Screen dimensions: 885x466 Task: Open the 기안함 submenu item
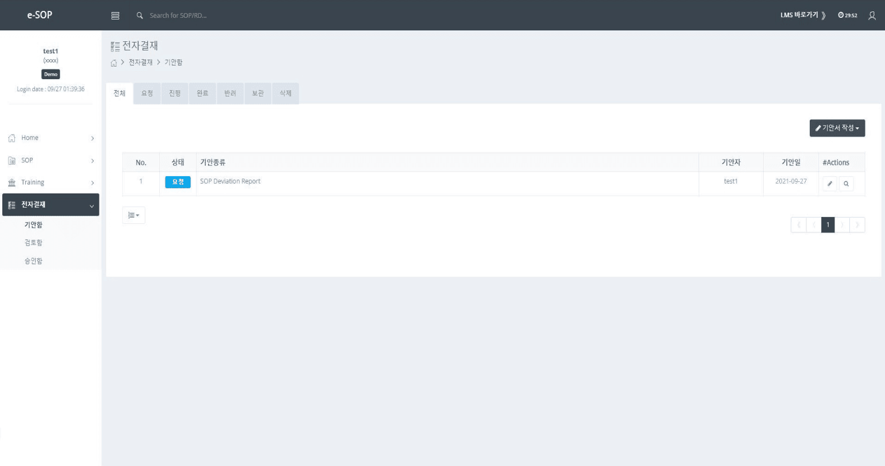(x=33, y=225)
